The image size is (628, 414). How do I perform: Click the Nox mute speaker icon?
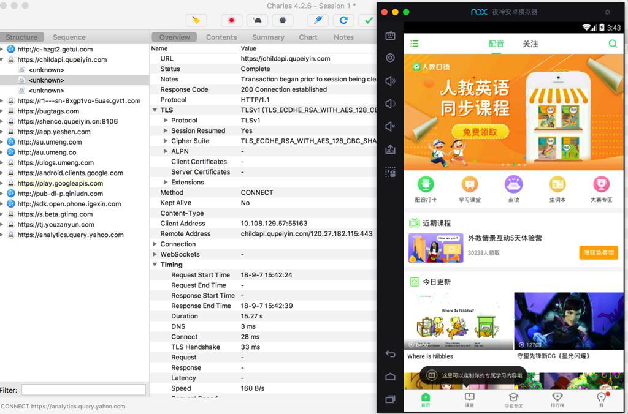click(x=390, y=126)
